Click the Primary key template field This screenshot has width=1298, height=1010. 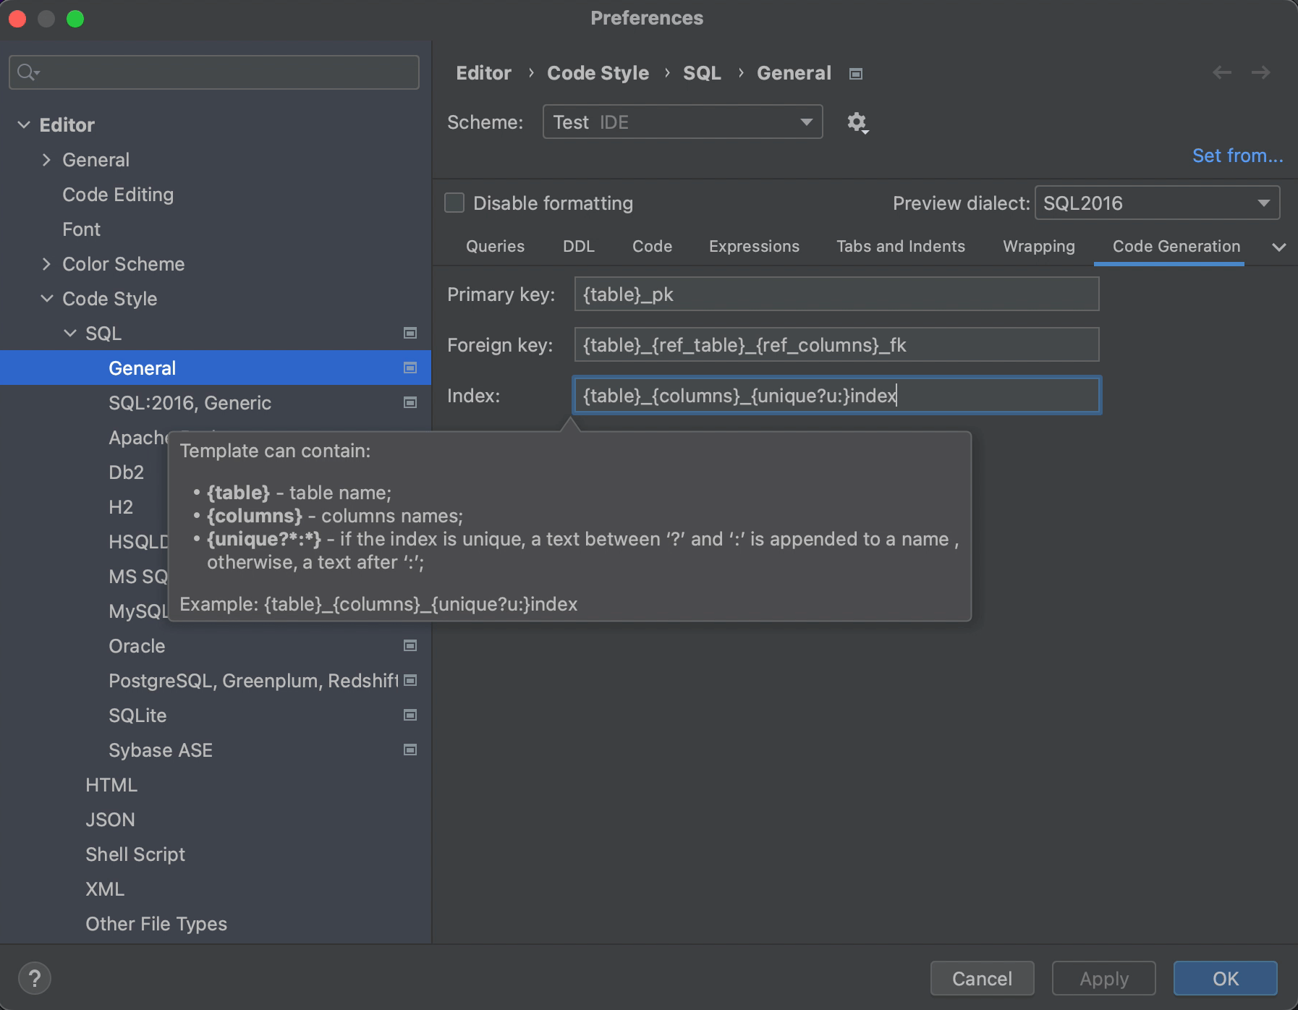(836, 294)
